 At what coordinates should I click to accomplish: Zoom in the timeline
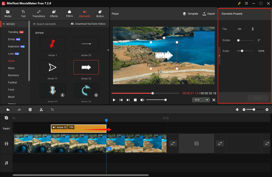[x=267, y=110]
